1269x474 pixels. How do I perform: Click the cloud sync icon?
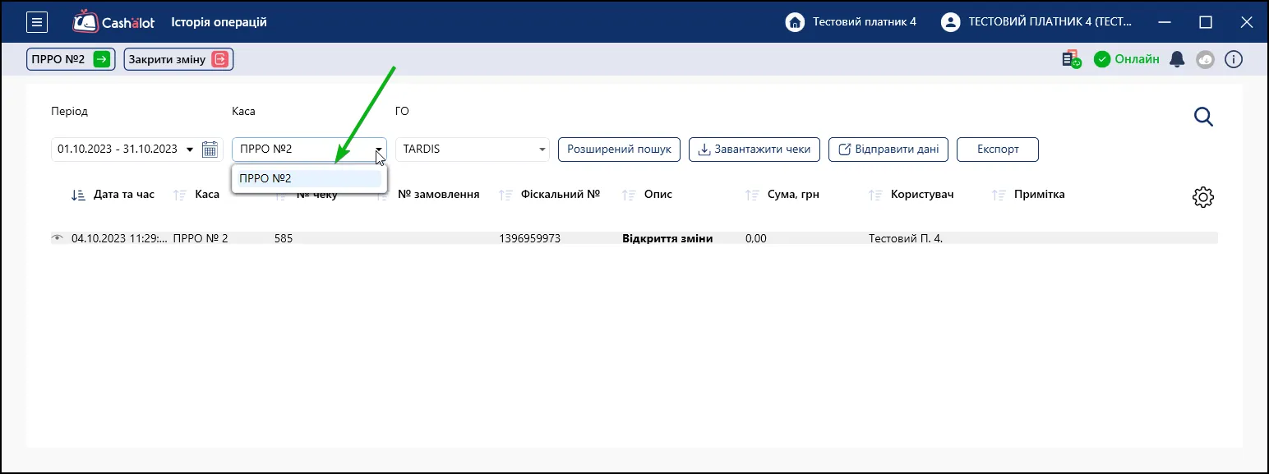(x=1205, y=59)
